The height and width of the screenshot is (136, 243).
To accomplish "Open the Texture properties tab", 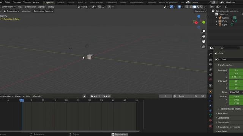I will tap(210, 126).
